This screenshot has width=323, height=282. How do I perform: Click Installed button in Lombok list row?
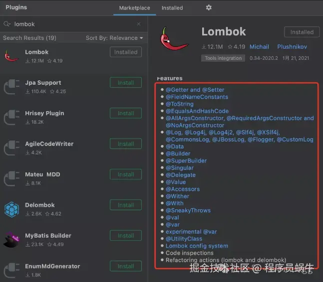pos(126,52)
